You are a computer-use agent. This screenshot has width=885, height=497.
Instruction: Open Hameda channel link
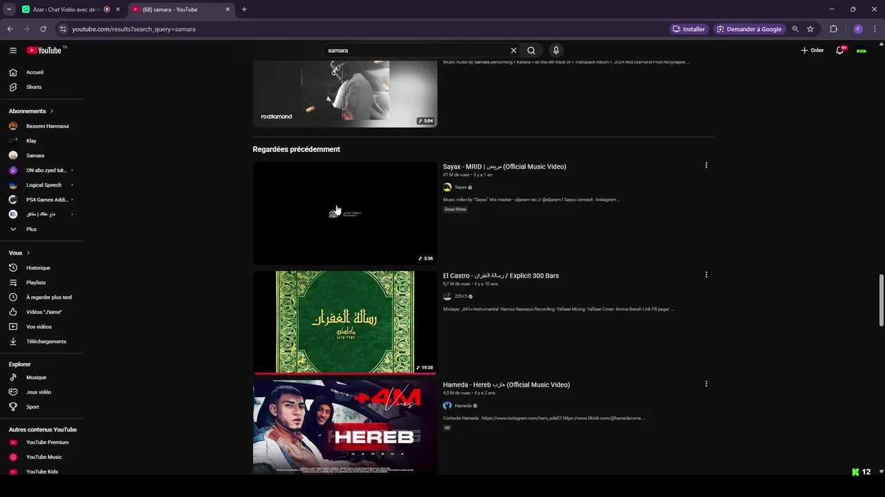[463, 405]
